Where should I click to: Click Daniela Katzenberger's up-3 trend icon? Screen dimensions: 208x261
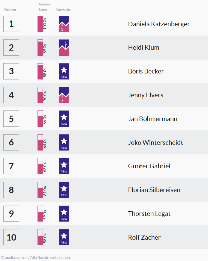click(64, 24)
